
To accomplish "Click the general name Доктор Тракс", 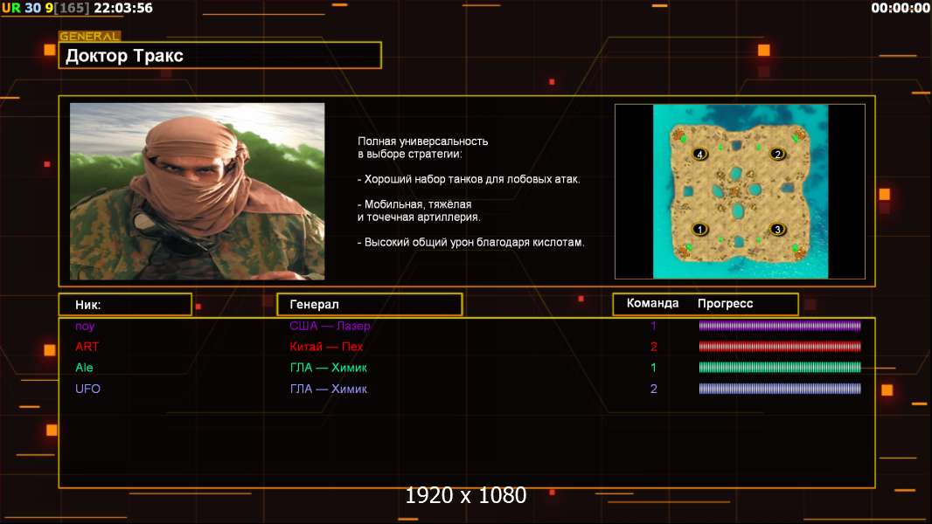I will [124, 56].
